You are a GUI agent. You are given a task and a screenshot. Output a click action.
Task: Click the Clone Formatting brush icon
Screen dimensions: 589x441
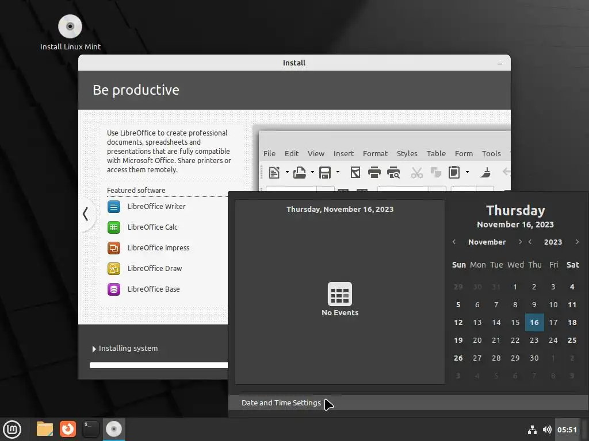click(x=485, y=172)
